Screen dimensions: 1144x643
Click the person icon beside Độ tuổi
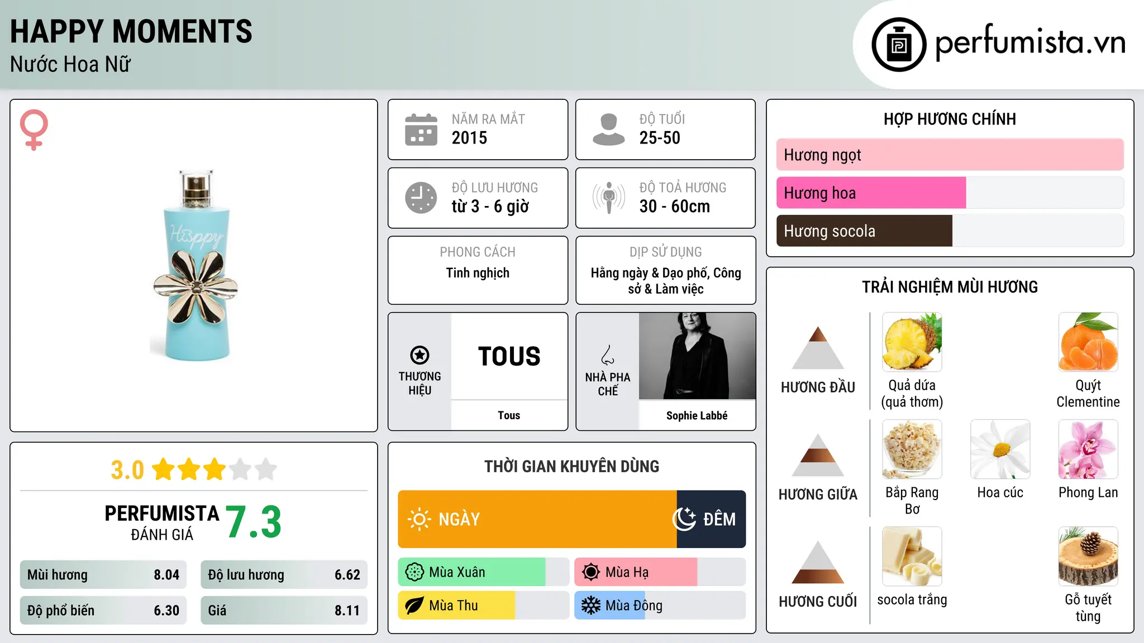[609, 129]
